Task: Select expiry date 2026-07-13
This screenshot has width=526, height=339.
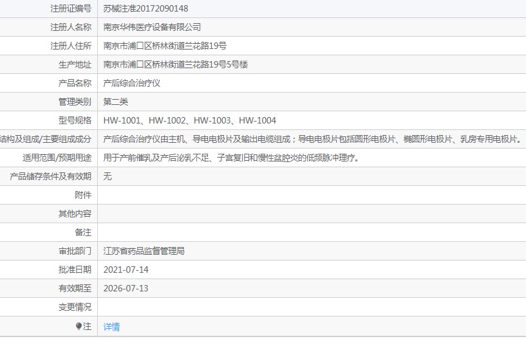Action: tap(126, 288)
